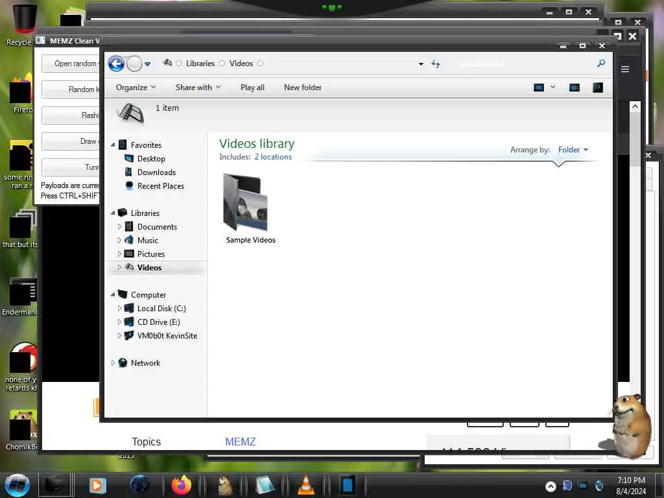Screen dimensions: 664x498
Task: Create a New folder
Action: tap(303, 88)
